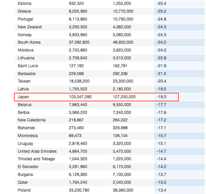Select El Salvador's percentage -14.2
The image size is (206, 194).
click(x=161, y=167)
